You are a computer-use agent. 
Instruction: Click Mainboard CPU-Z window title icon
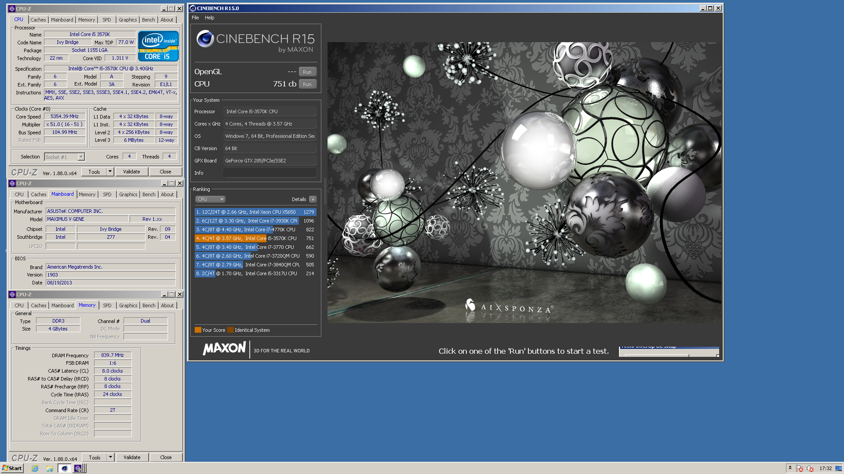[12, 183]
